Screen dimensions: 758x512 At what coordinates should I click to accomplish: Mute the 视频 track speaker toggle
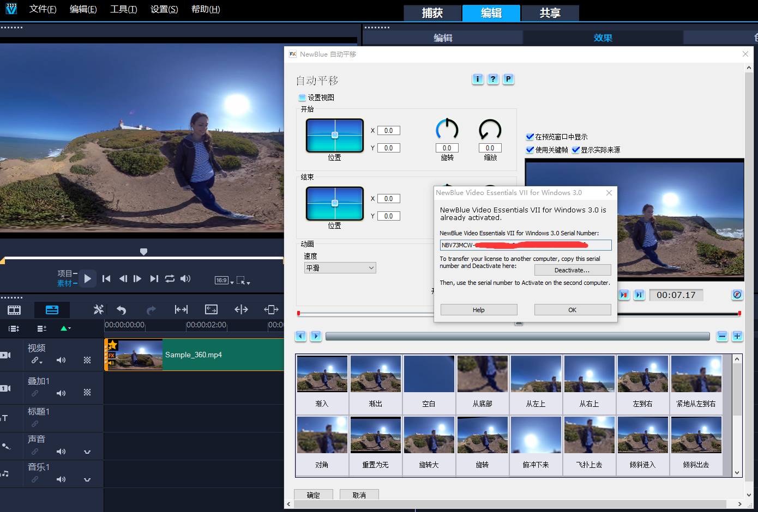pos(61,360)
